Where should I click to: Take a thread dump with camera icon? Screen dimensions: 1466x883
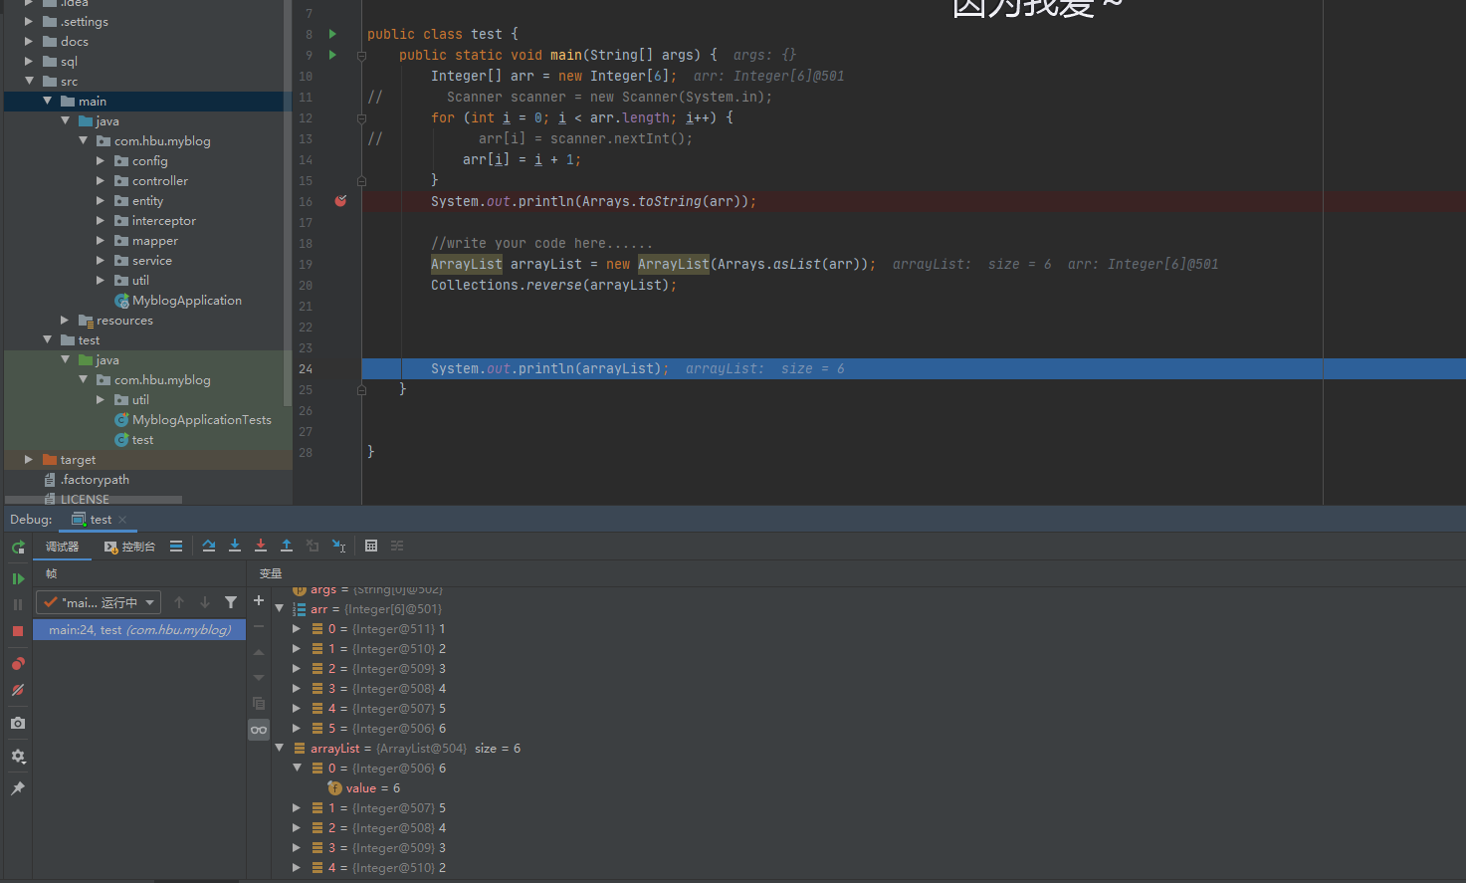18,723
